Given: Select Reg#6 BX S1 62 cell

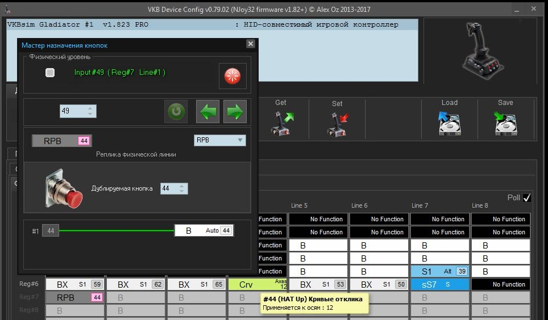Looking at the screenshot, I should pos(136,284).
